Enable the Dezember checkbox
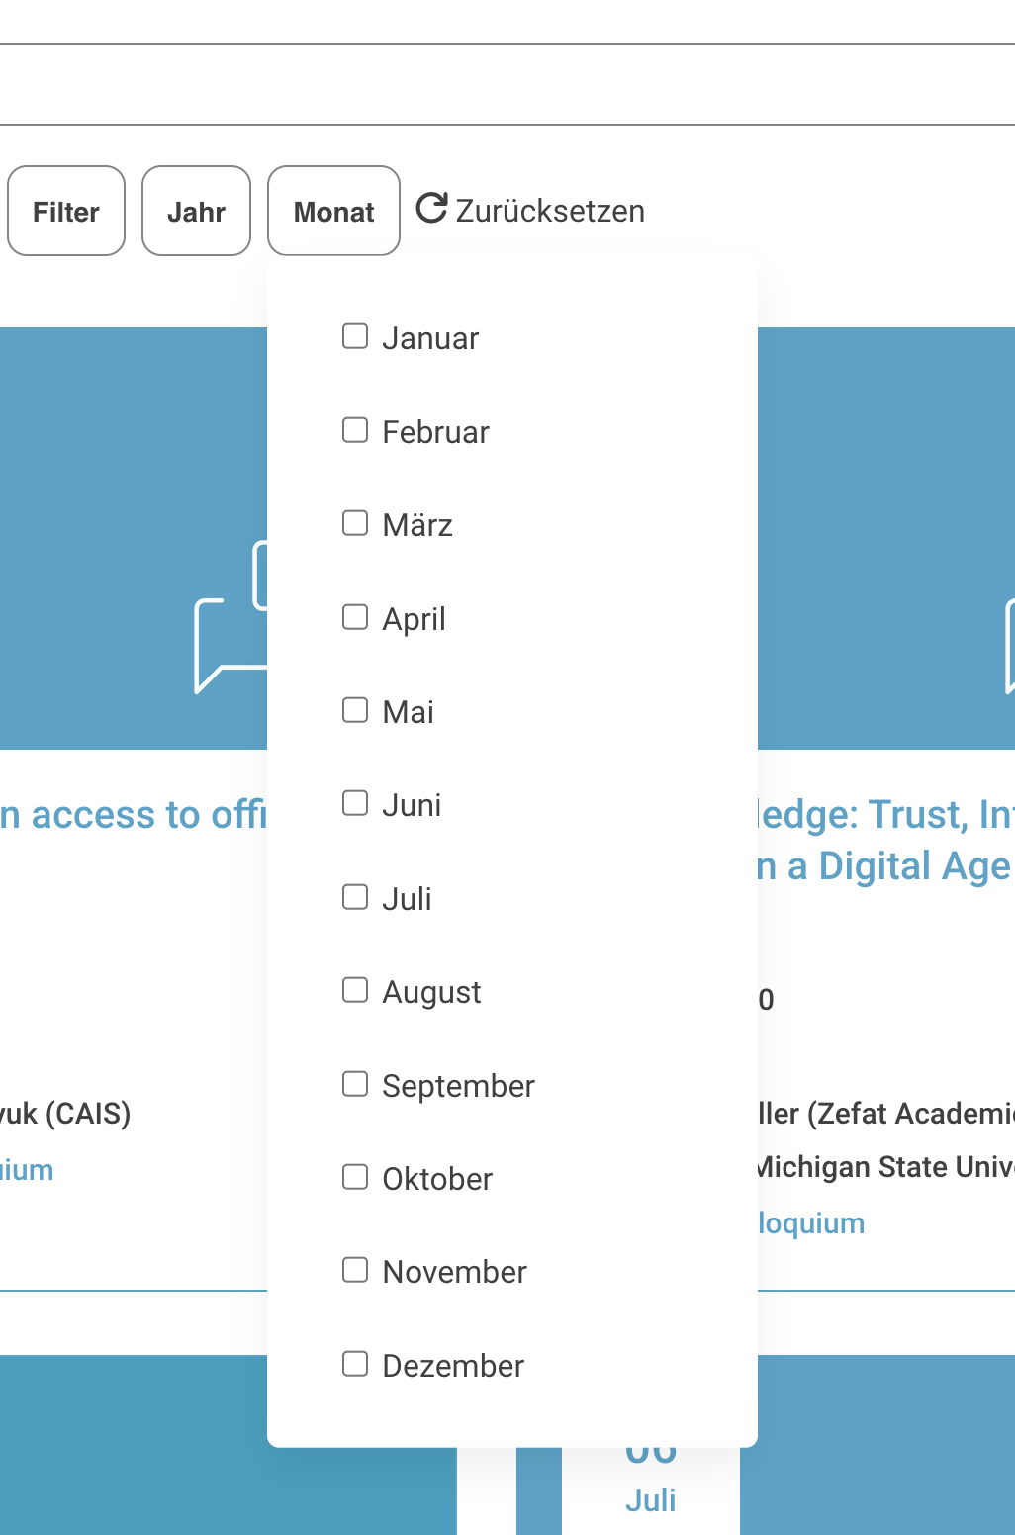Screen dimensions: 1015x1535 pyautogui.click(x=355, y=1364)
